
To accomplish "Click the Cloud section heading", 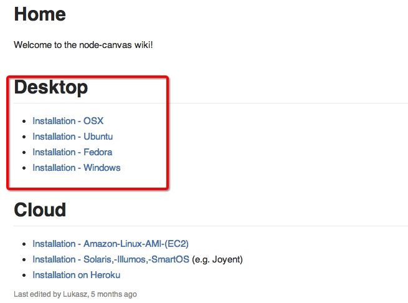I will (40, 209).
